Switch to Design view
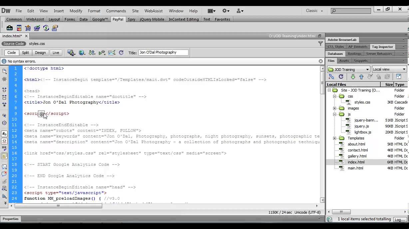Image resolution: width=409 pixels, height=229 pixels. (x=40, y=53)
